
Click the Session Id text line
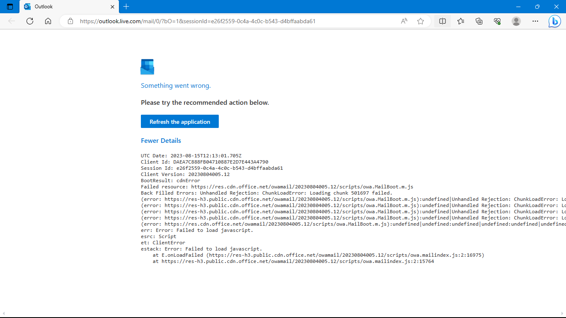212,168
